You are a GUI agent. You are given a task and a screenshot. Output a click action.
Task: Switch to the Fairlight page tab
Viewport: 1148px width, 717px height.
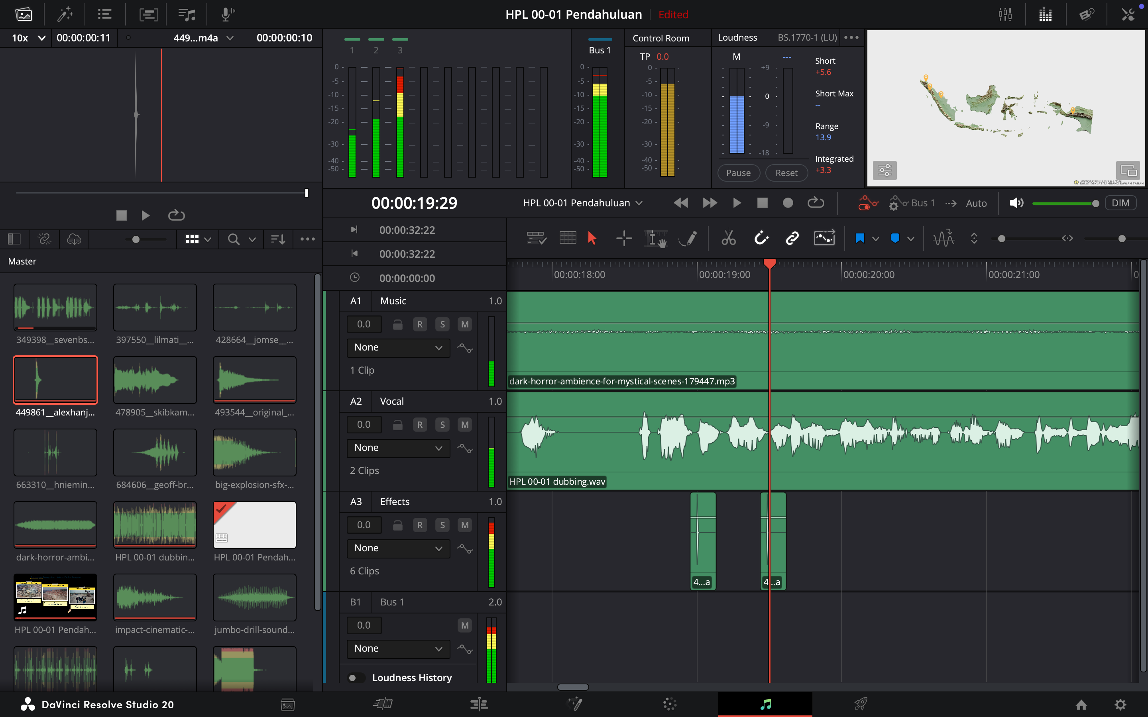click(x=765, y=704)
